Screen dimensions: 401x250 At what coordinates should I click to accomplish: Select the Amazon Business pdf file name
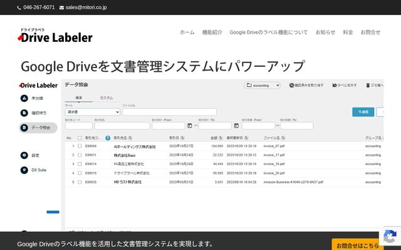[x=293, y=182]
